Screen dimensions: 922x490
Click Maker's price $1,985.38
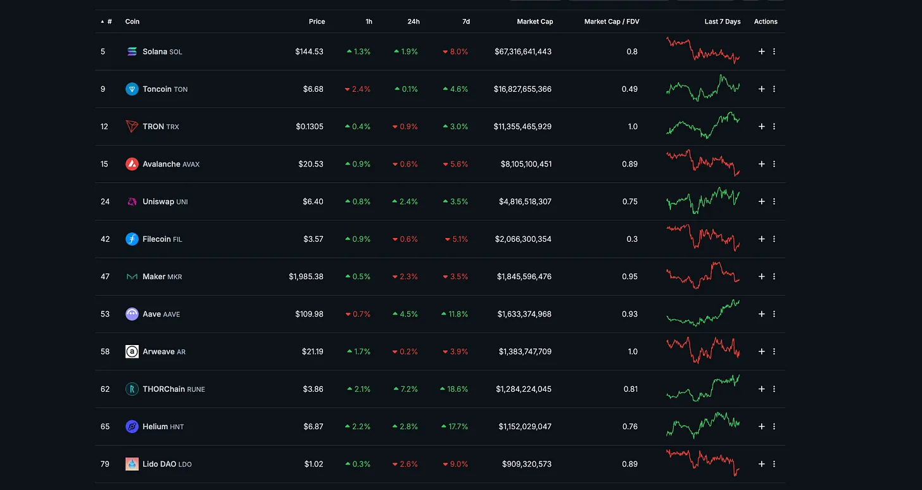[x=306, y=277]
